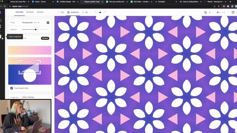Switch to the Untitled design Canva tab

[67, 1]
